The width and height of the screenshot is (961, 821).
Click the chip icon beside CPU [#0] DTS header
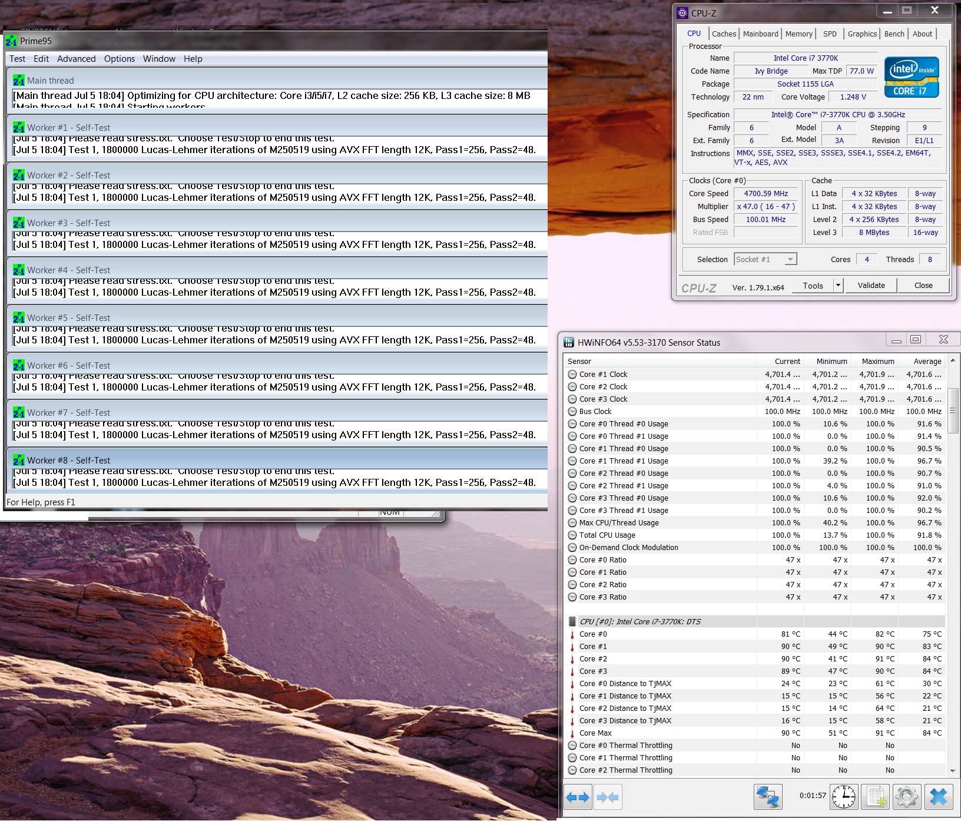click(x=572, y=621)
